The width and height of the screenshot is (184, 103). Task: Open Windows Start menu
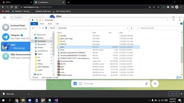pos(3,100)
